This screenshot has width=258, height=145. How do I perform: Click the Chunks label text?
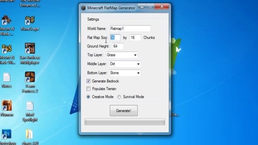coord(149,37)
